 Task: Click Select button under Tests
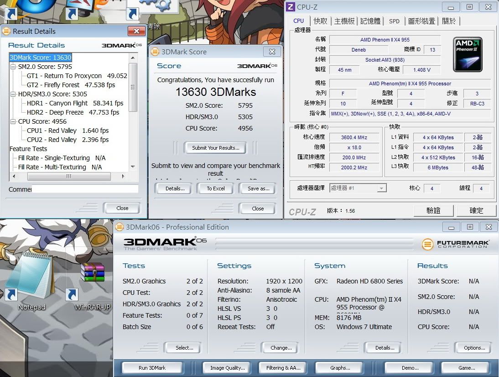click(x=184, y=348)
